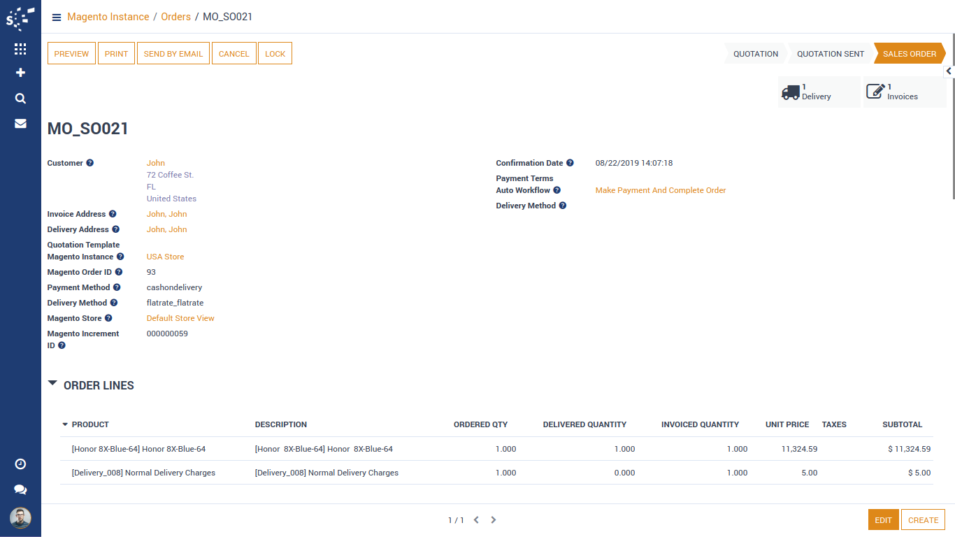Screen dimensions: 955x537
Task: Click the plus icon in sidebar
Action: click(x=20, y=73)
